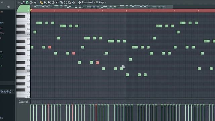
Task: Select the long G#4 note in bar 5
Action: coord(135,47)
